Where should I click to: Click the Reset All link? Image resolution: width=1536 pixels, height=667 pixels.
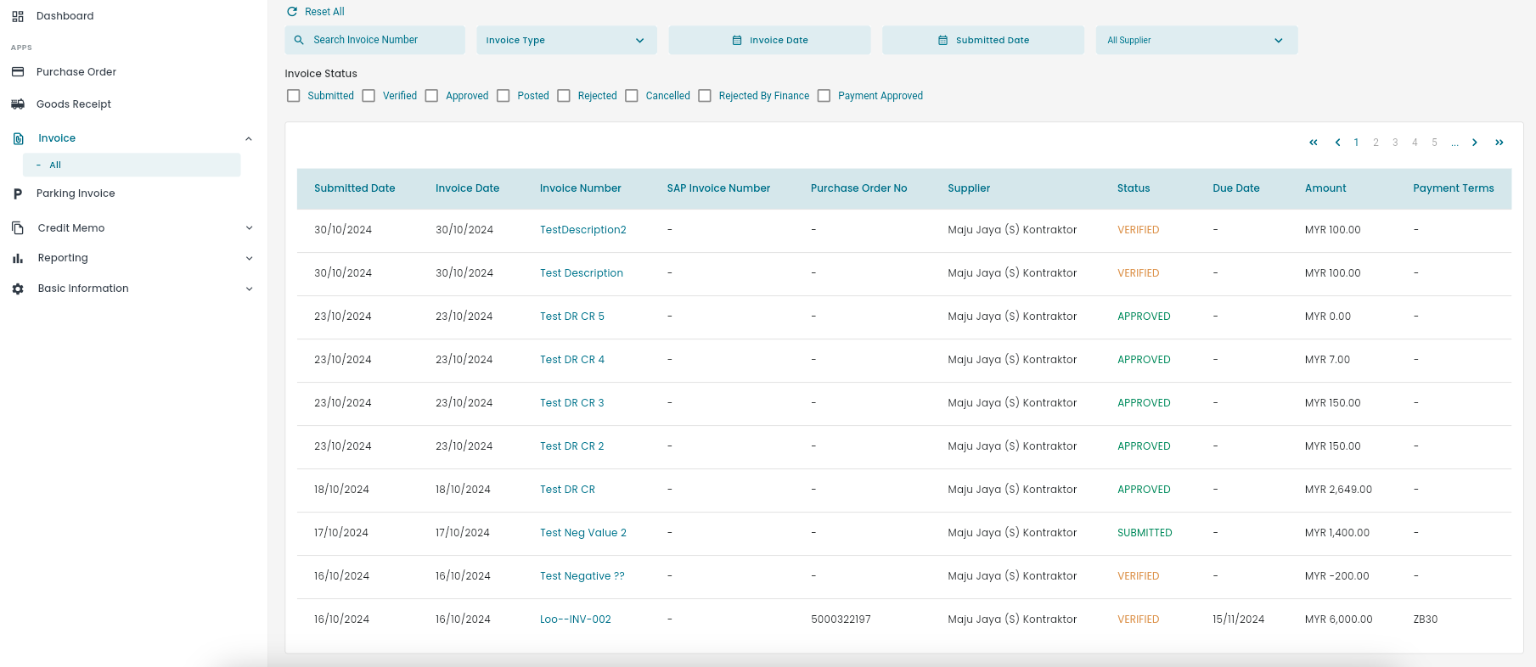pos(324,12)
